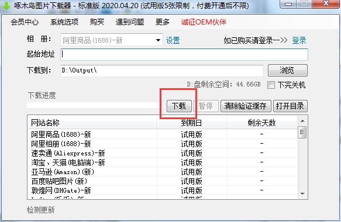Click the 网站名称 column header
This screenshot has width=341, height=222.
point(92,123)
